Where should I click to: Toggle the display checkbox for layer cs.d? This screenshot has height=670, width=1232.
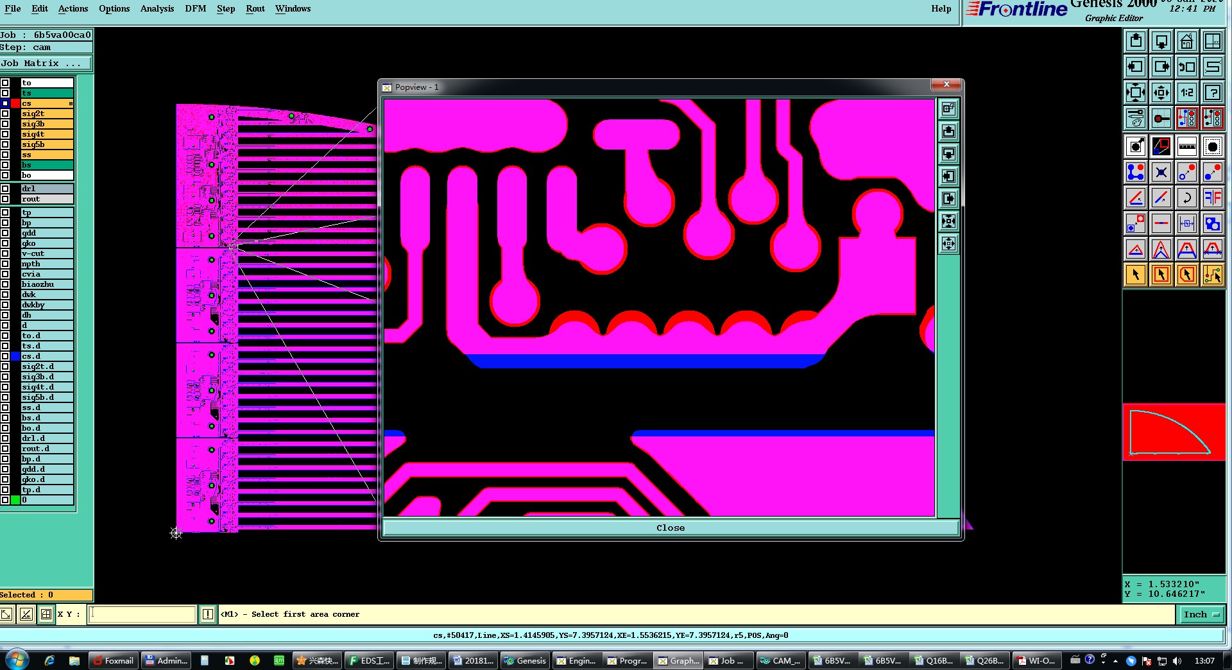5,356
